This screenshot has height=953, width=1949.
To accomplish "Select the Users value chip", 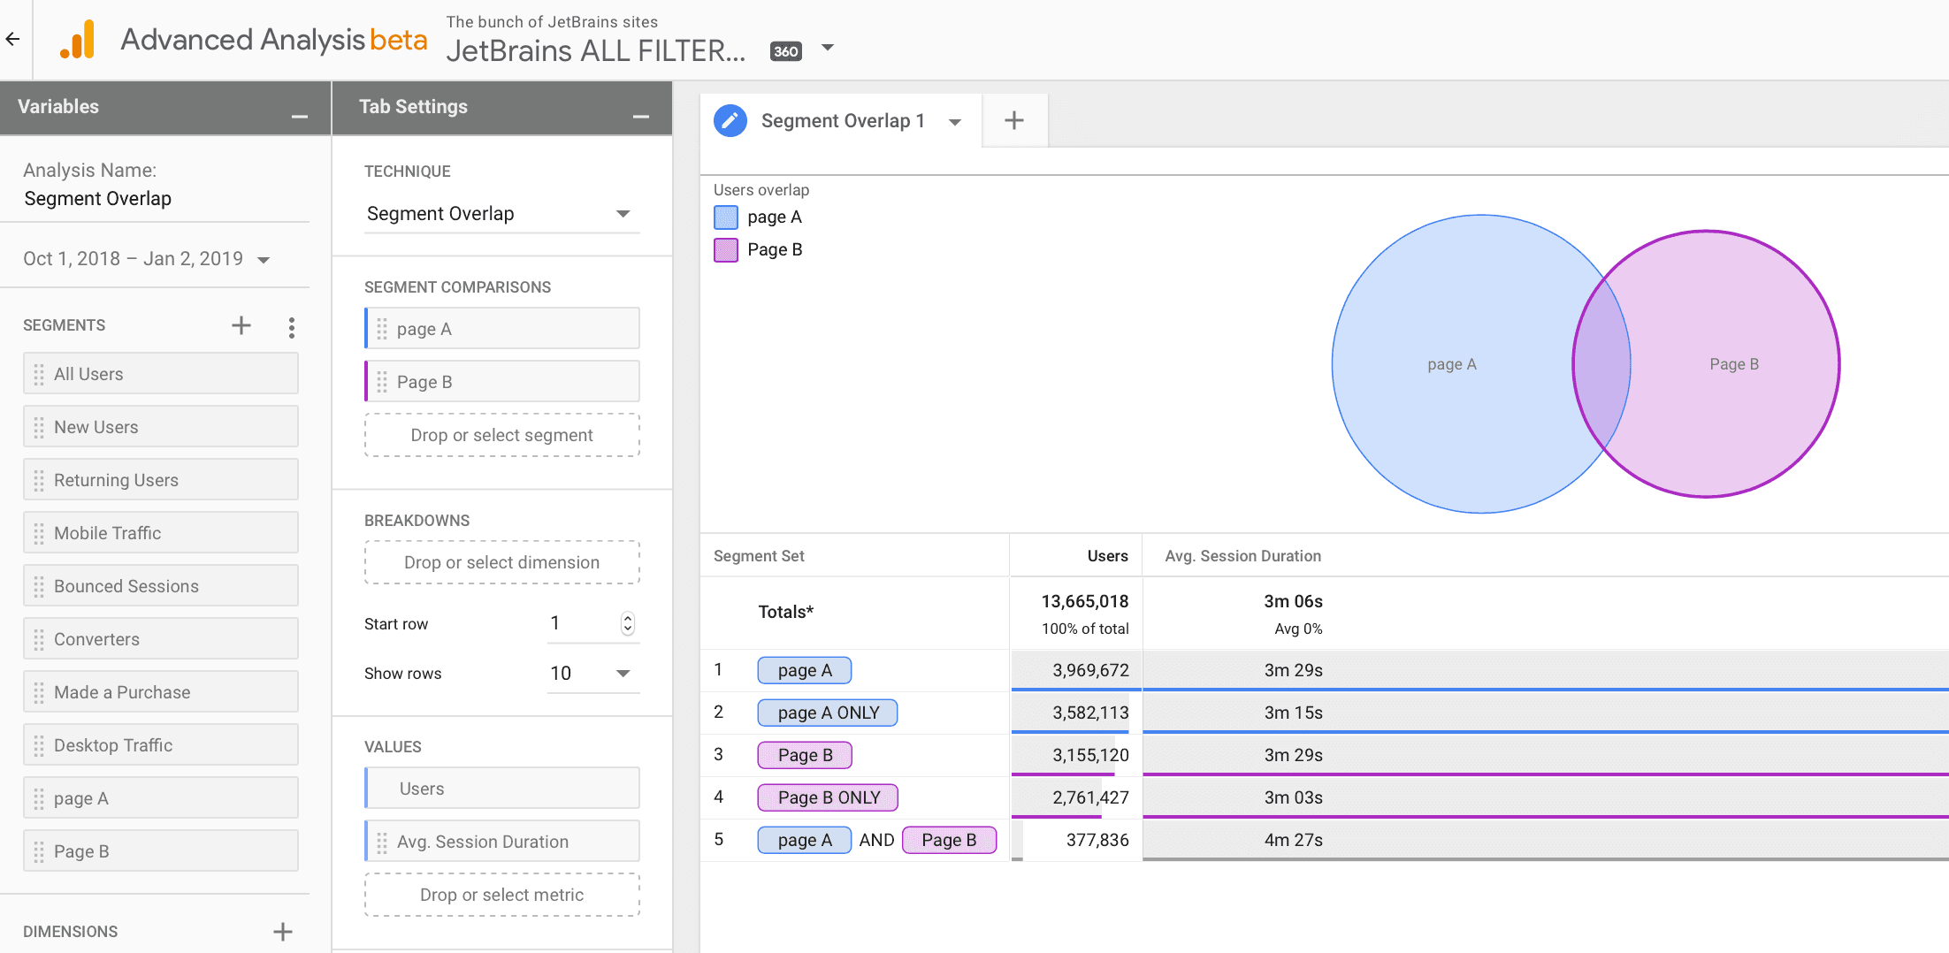I will pos(502,789).
